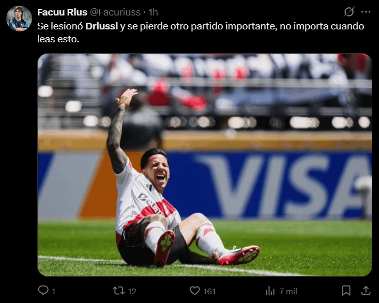The image size is (379, 303).
Task: Open the Facuu Rius display name
Action: [62, 12]
